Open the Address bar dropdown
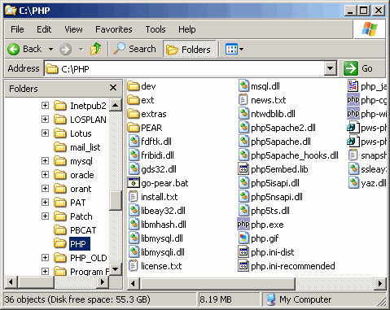This screenshot has height=310, width=390. [330, 68]
